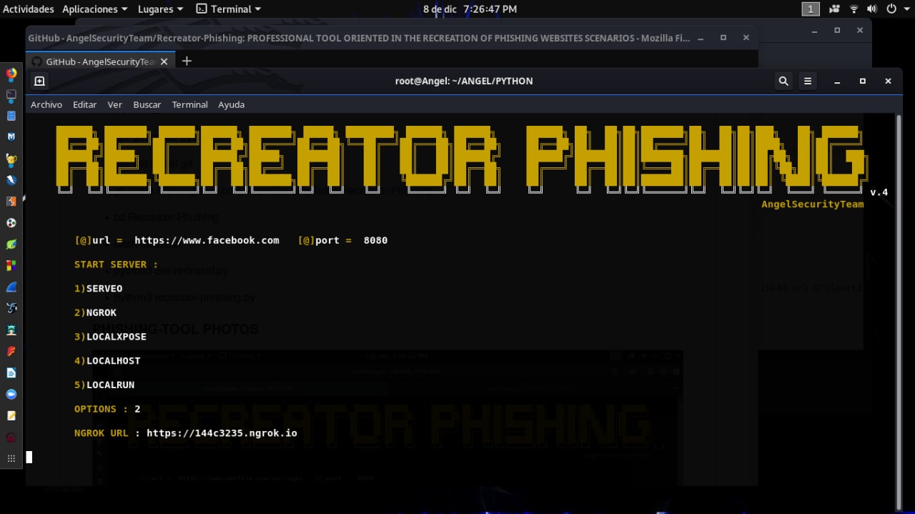The image size is (915, 514).
Task: Click Actividades in the top bar
Action: click(x=29, y=9)
